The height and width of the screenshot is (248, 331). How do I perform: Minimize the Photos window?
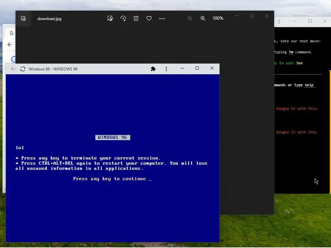237,16
